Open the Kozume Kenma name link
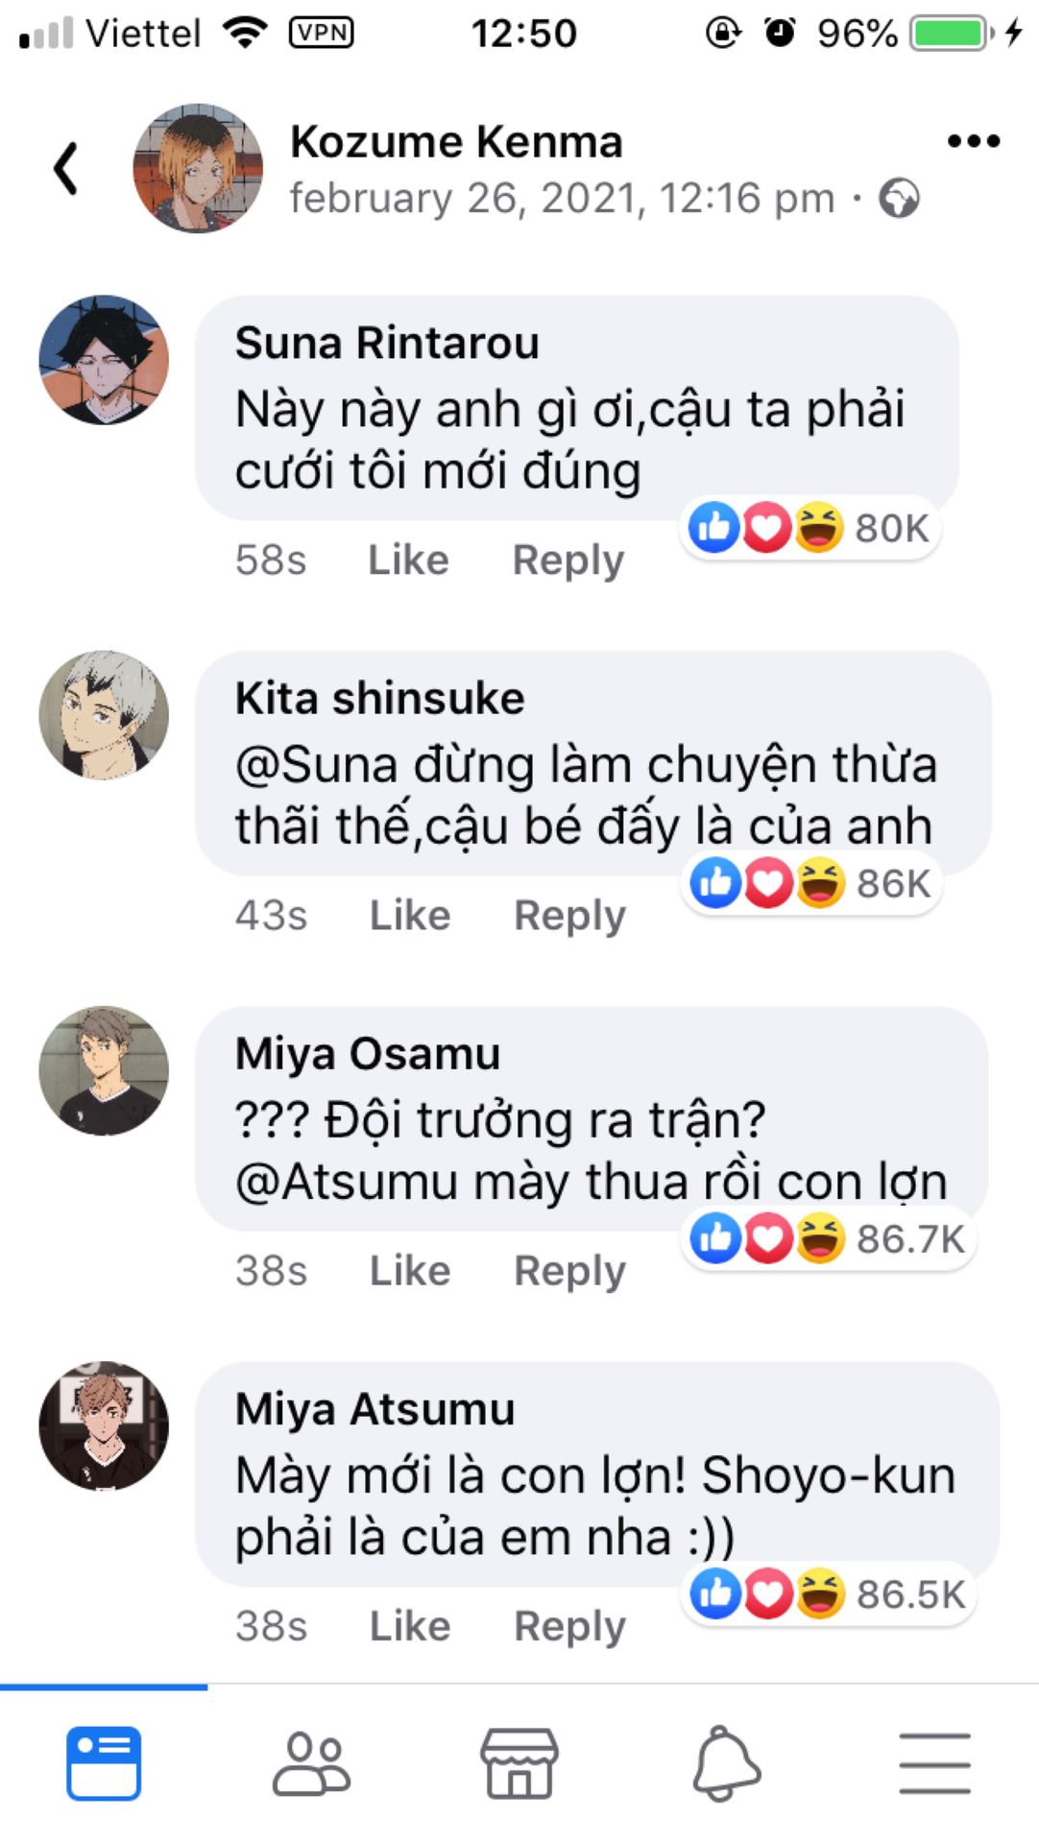The image size is (1039, 1843). [x=456, y=142]
